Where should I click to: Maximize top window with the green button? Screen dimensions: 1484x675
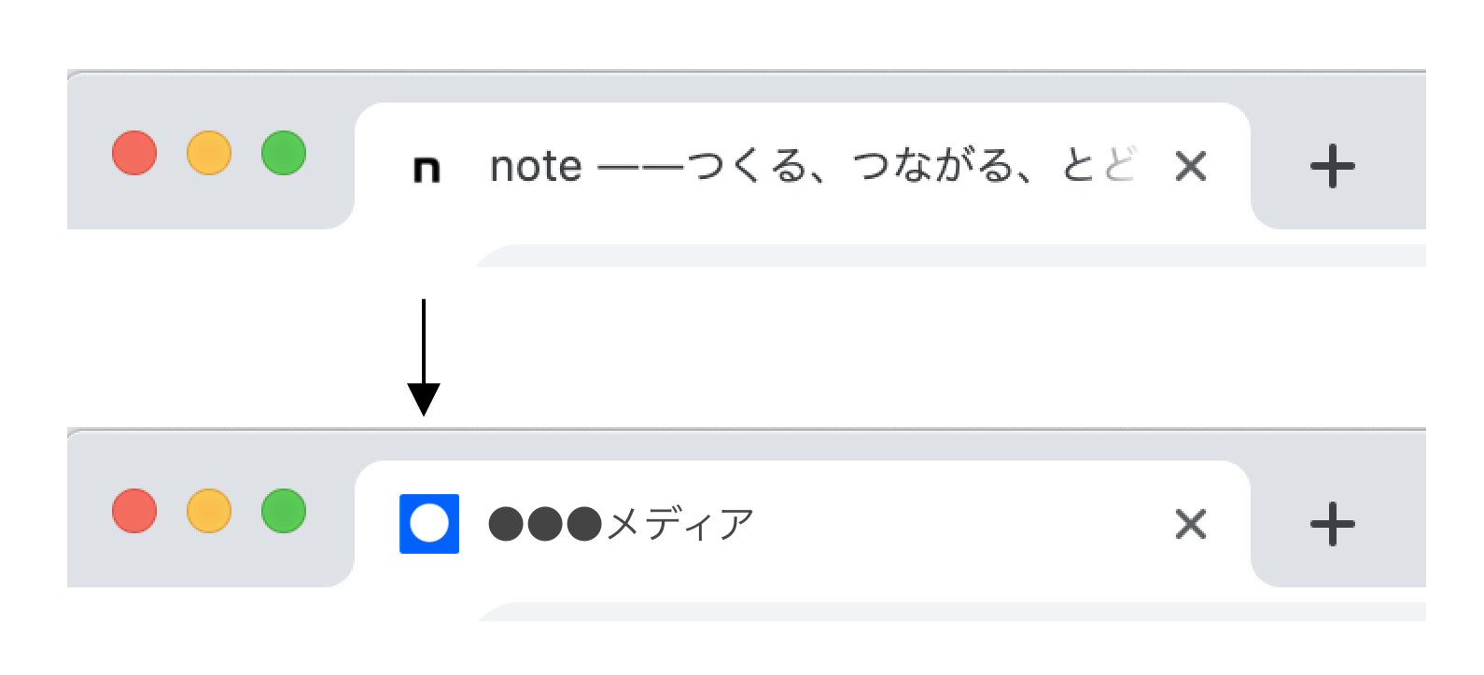pos(284,153)
